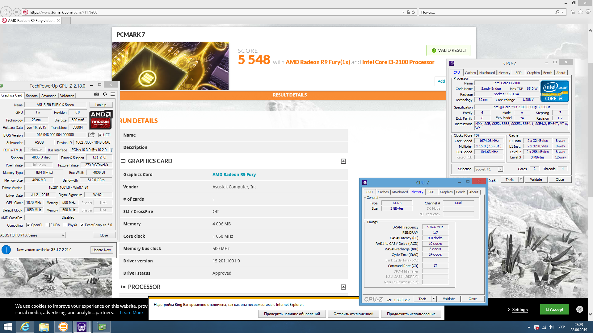Show hidden system tray icons arrow
Viewport: 593px width, 333px height.
(x=529, y=327)
